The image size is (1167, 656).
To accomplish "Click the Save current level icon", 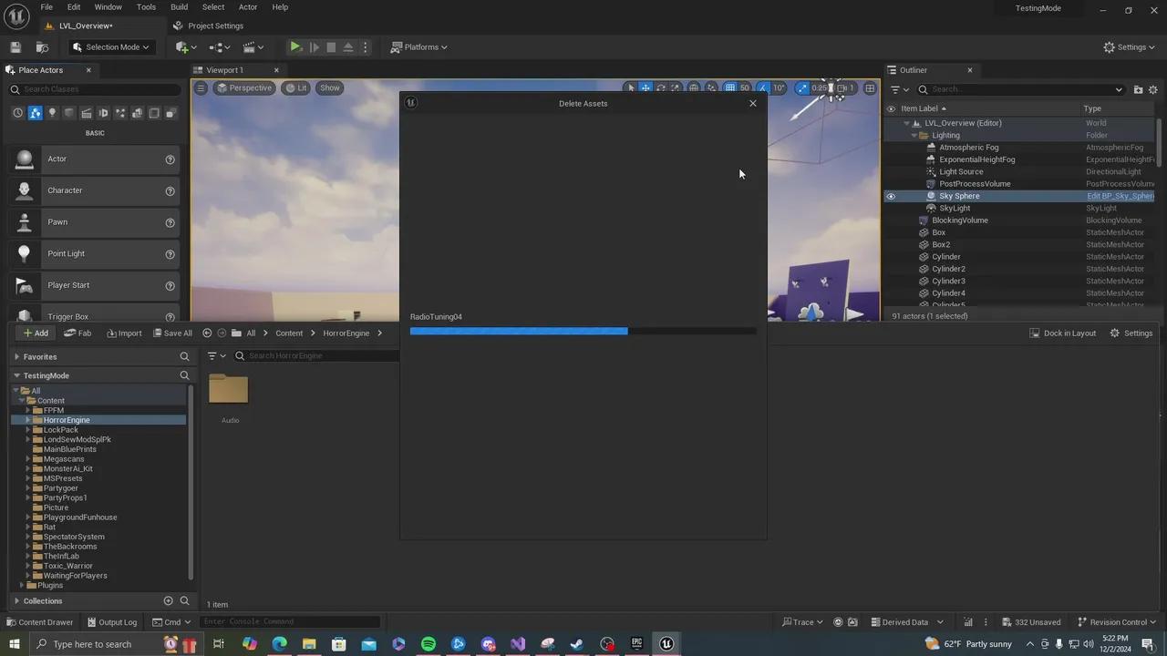I will pos(15,47).
